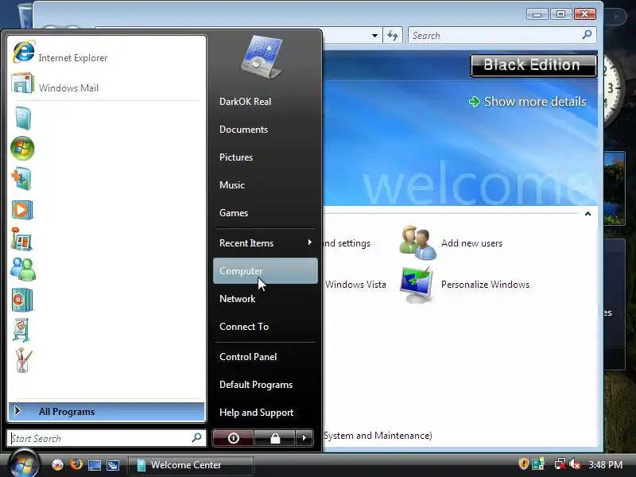Click Add new users link text
Screen dimensions: 636x477
471,243
